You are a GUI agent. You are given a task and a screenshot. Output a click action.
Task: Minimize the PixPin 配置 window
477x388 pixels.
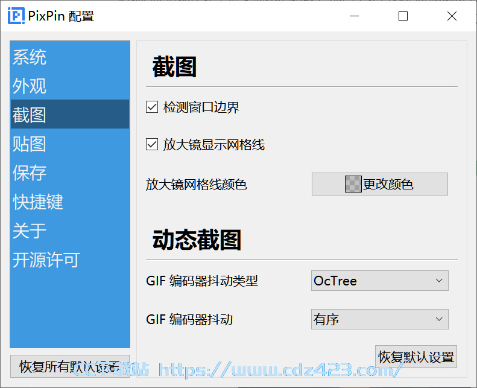point(354,16)
